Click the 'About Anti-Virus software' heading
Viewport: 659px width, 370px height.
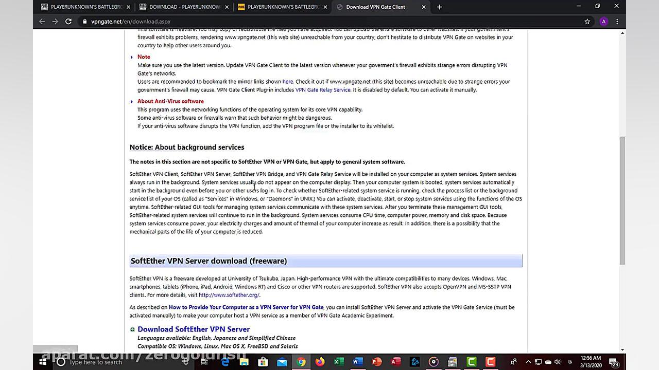[170, 101]
